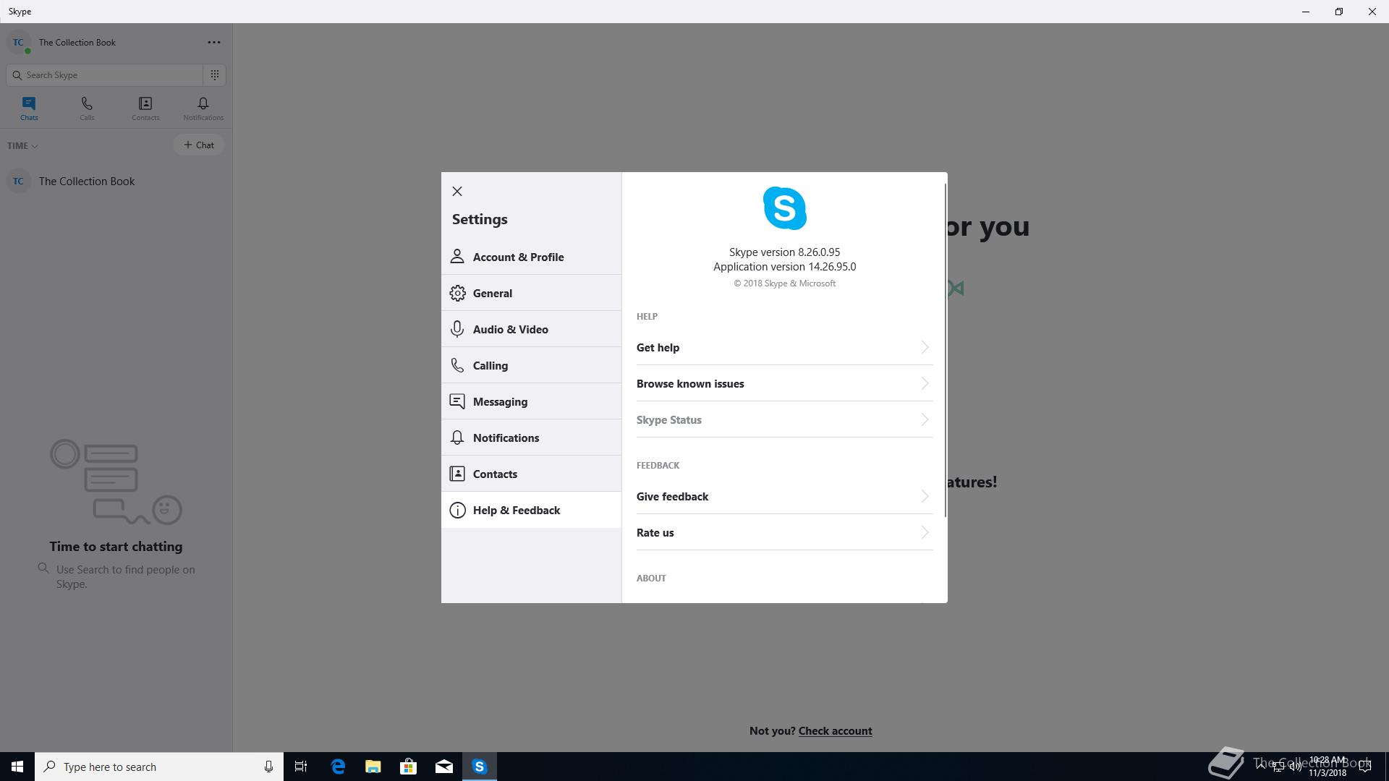This screenshot has width=1389, height=781.
Task: Click the TC profile avatar
Action: coord(18,43)
